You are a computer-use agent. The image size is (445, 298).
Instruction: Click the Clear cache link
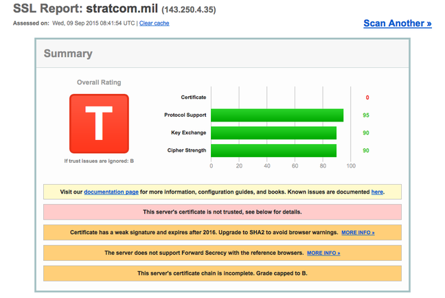[154, 23]
